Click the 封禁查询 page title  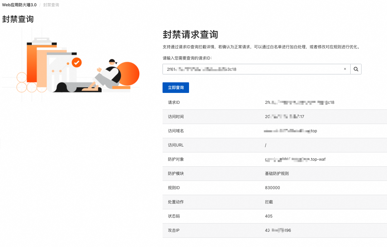coord(18,19)
